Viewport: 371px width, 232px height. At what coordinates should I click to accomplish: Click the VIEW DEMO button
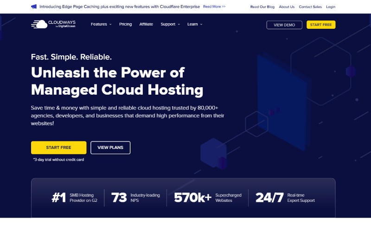pyautogui.click(x=284, y=25)
